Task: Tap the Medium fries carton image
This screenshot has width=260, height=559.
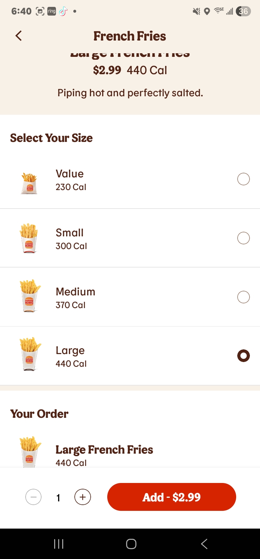Action: [30, 296]
